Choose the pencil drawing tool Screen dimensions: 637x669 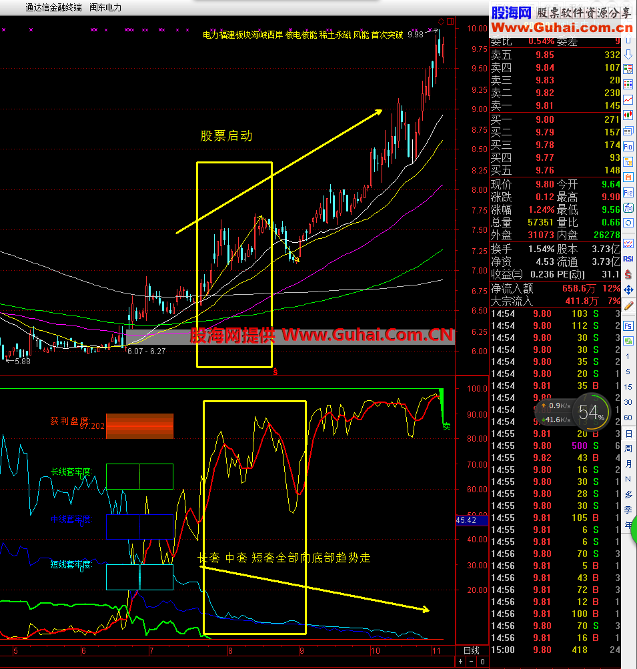[x=628, y=306]
